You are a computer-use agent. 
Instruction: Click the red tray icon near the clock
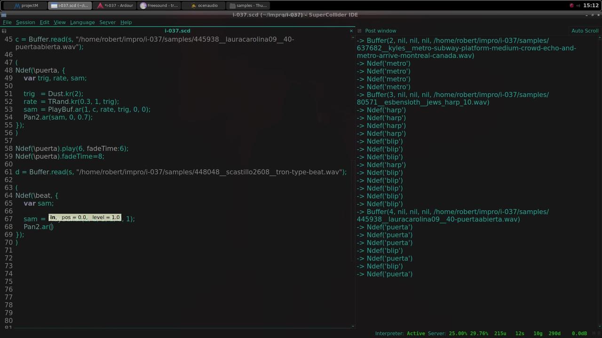click(x=571, y=5)
